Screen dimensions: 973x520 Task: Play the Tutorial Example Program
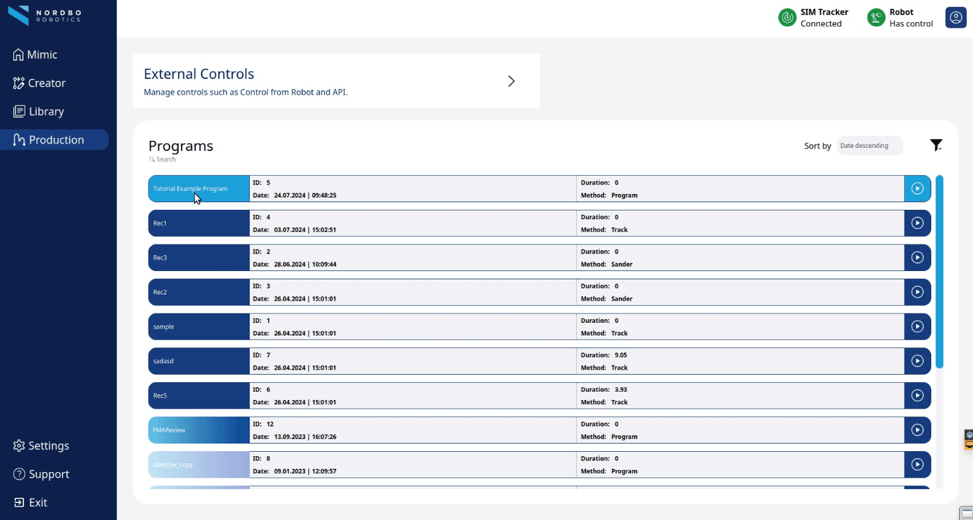917,189
